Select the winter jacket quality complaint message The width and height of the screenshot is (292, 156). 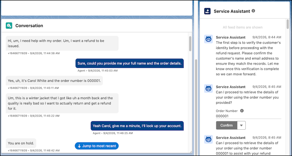(62, 103)
